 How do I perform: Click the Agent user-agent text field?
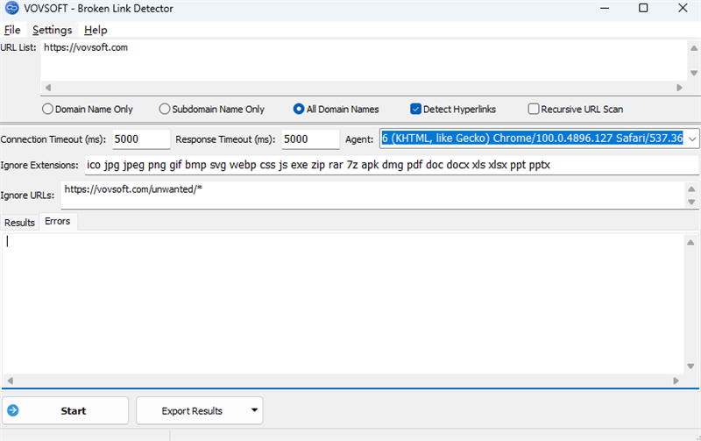pyautogui.click(x=532, y=139)
